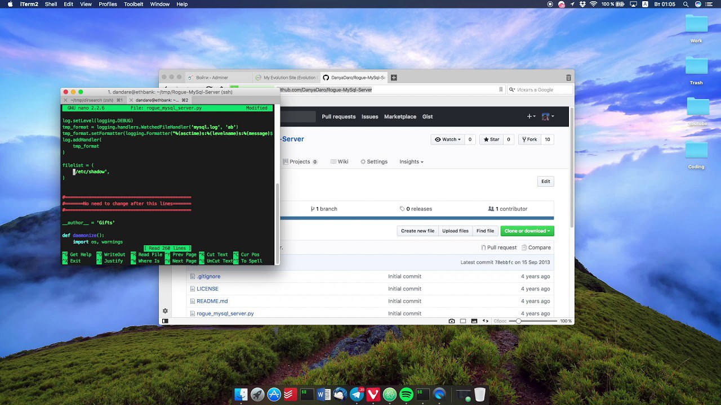The width and height of the screenshot is (721, 405).
Task: Launch the App Store from Dock
Action: (274, 395)
